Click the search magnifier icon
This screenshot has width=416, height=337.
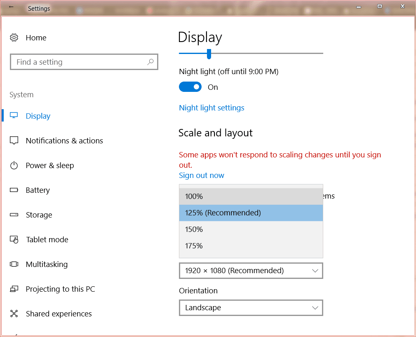point(150,62)
